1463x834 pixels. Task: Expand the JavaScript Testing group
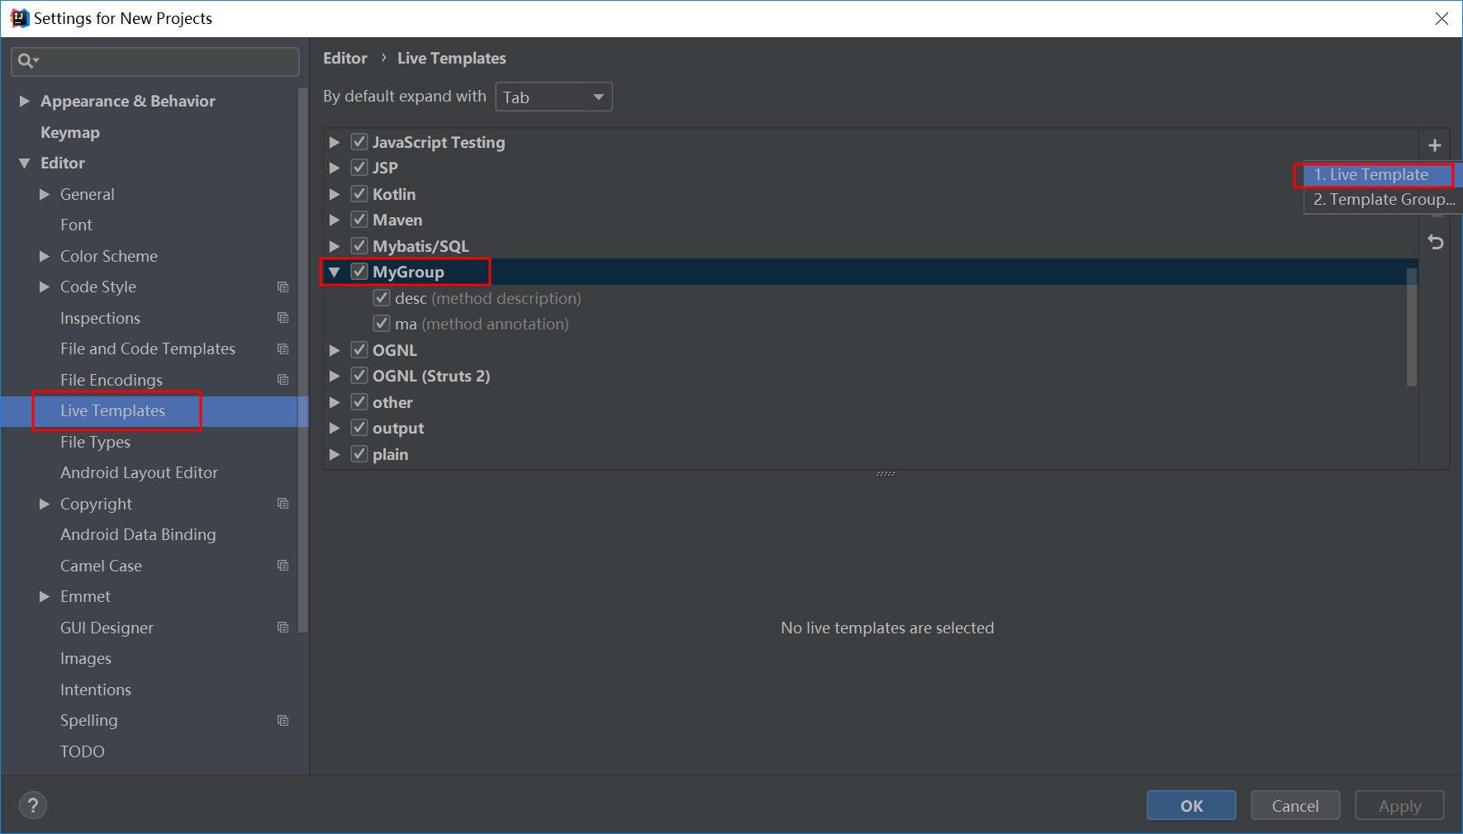tap(335, 142)
